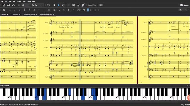Rewind playback to start
The height and width of the screenshot is (106, 190).
54,5
